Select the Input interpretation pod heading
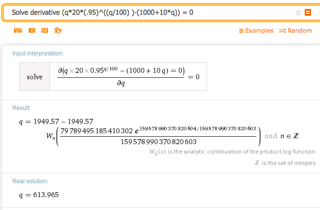 point(38,53)
